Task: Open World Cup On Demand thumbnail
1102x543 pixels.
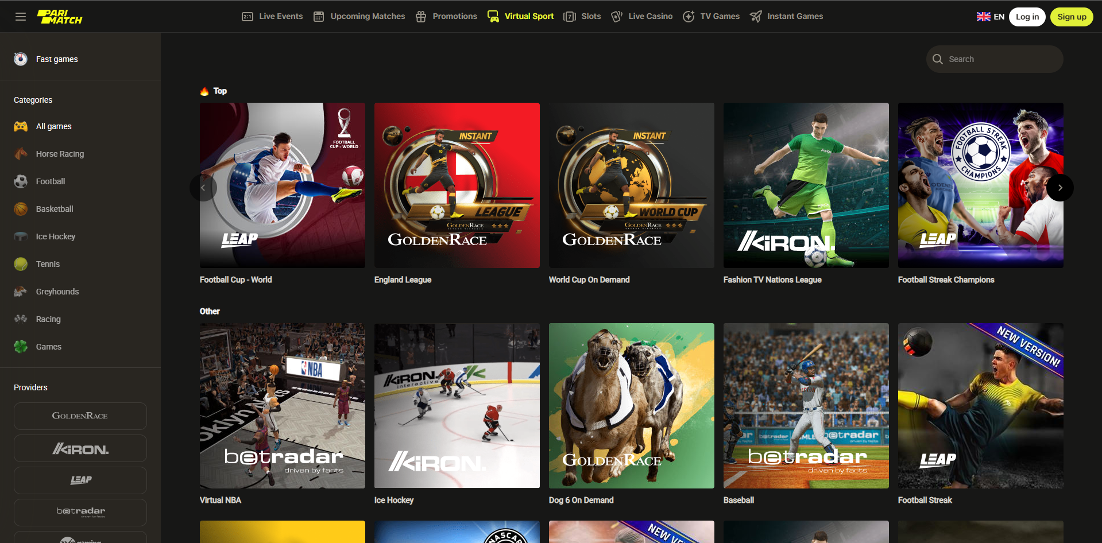Action: pos(632,185)
